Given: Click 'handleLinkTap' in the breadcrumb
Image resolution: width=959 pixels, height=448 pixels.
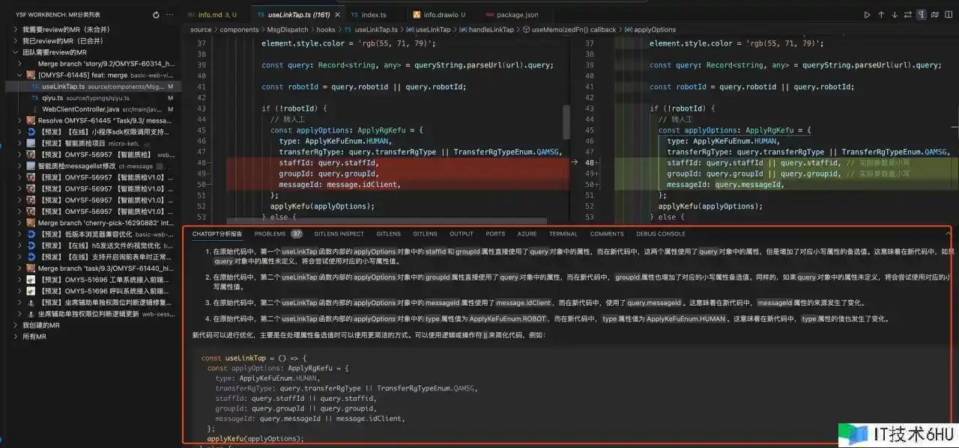Looking at the screenshot, I should [x=491, y=30].
